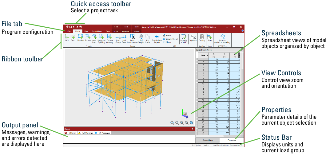Screen dimensions: 326x155
Task: Undo the last action in title bar
Action: tap(74, 27)
